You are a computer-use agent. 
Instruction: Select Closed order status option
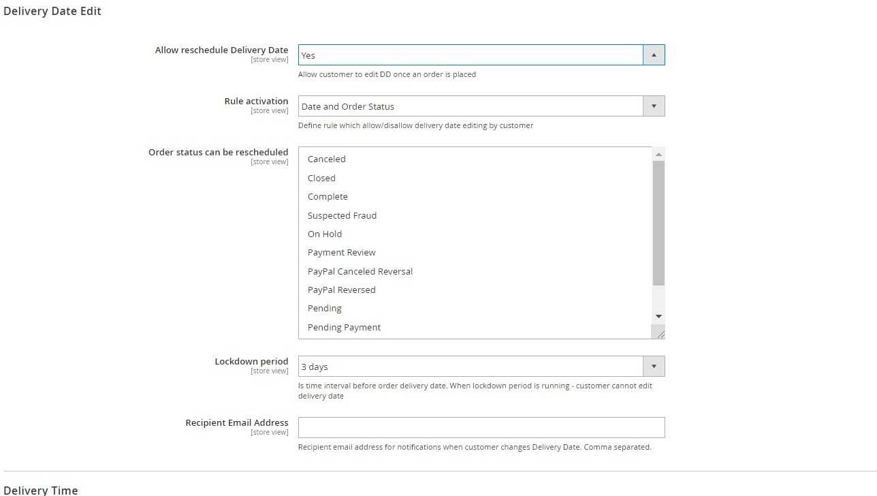coord(321,178)
